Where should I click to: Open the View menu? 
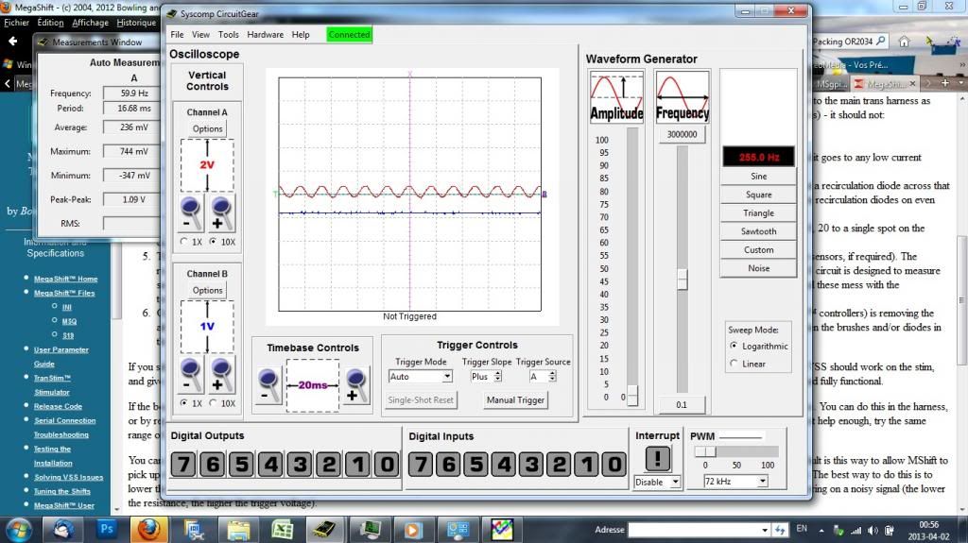200,35
